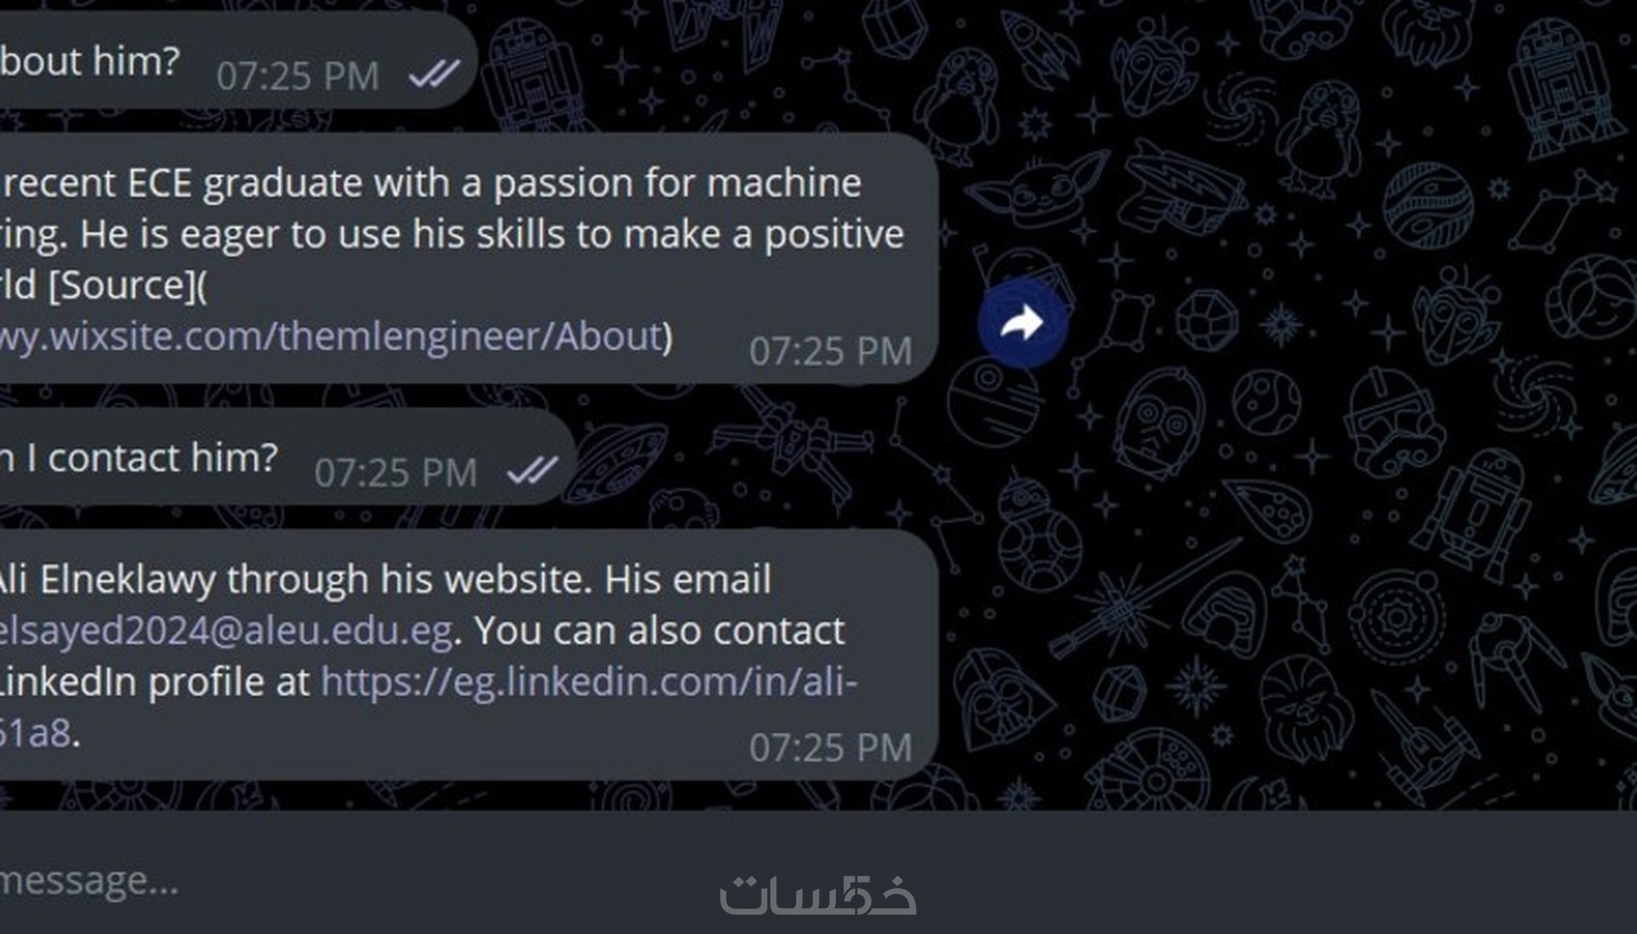This screenshot has width=1637, height=934.
Task: Click the 07:25 PM timestamp on 'about him?'
Action: tap(298, 76)
